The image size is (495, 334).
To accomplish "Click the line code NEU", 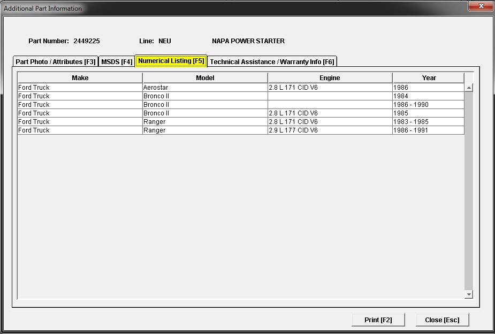I will click(x=164, y=41).
